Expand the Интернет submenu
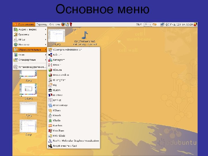Image resolution: width=208 pixels, height=156 pixels. click(x=30, y=44)
